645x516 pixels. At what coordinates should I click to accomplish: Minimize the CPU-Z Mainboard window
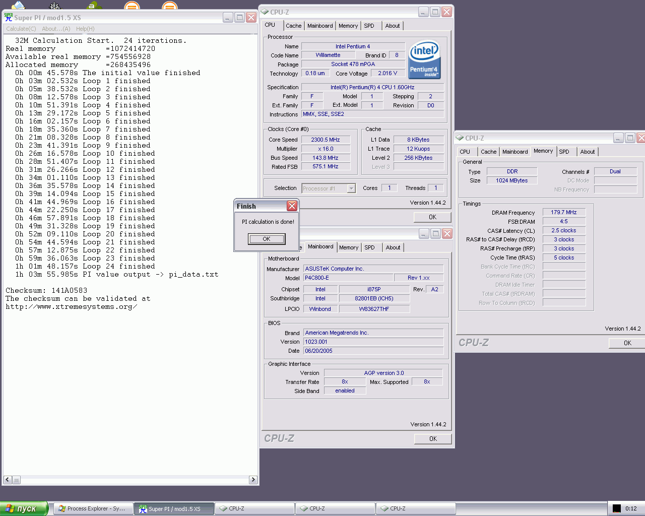pos(424,233)
